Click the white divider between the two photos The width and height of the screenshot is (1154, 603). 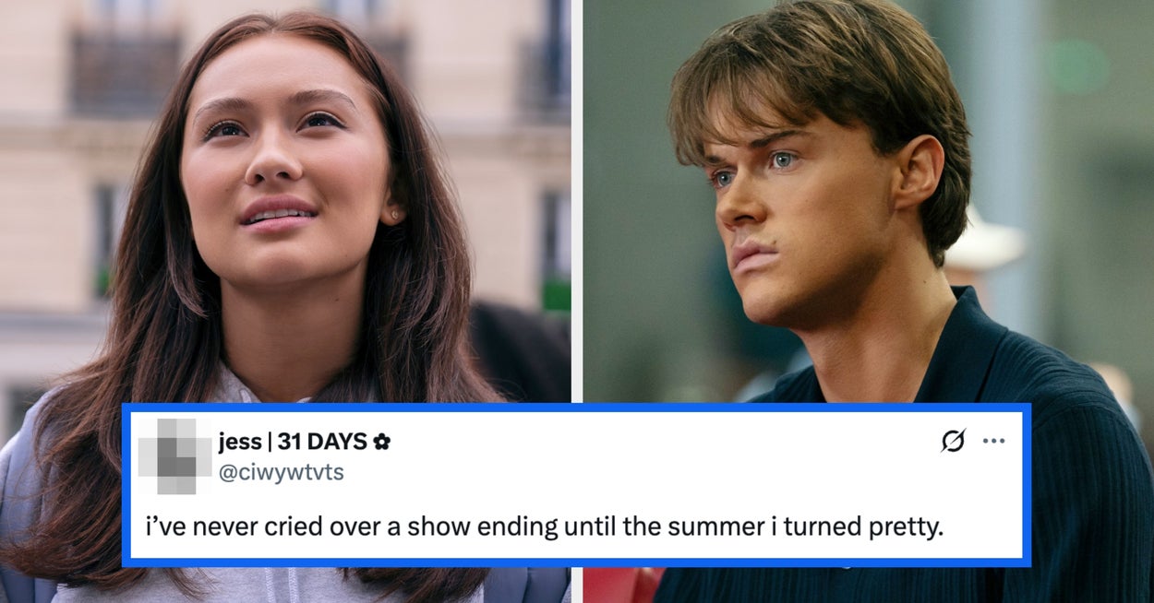click(x=577, y=201)
